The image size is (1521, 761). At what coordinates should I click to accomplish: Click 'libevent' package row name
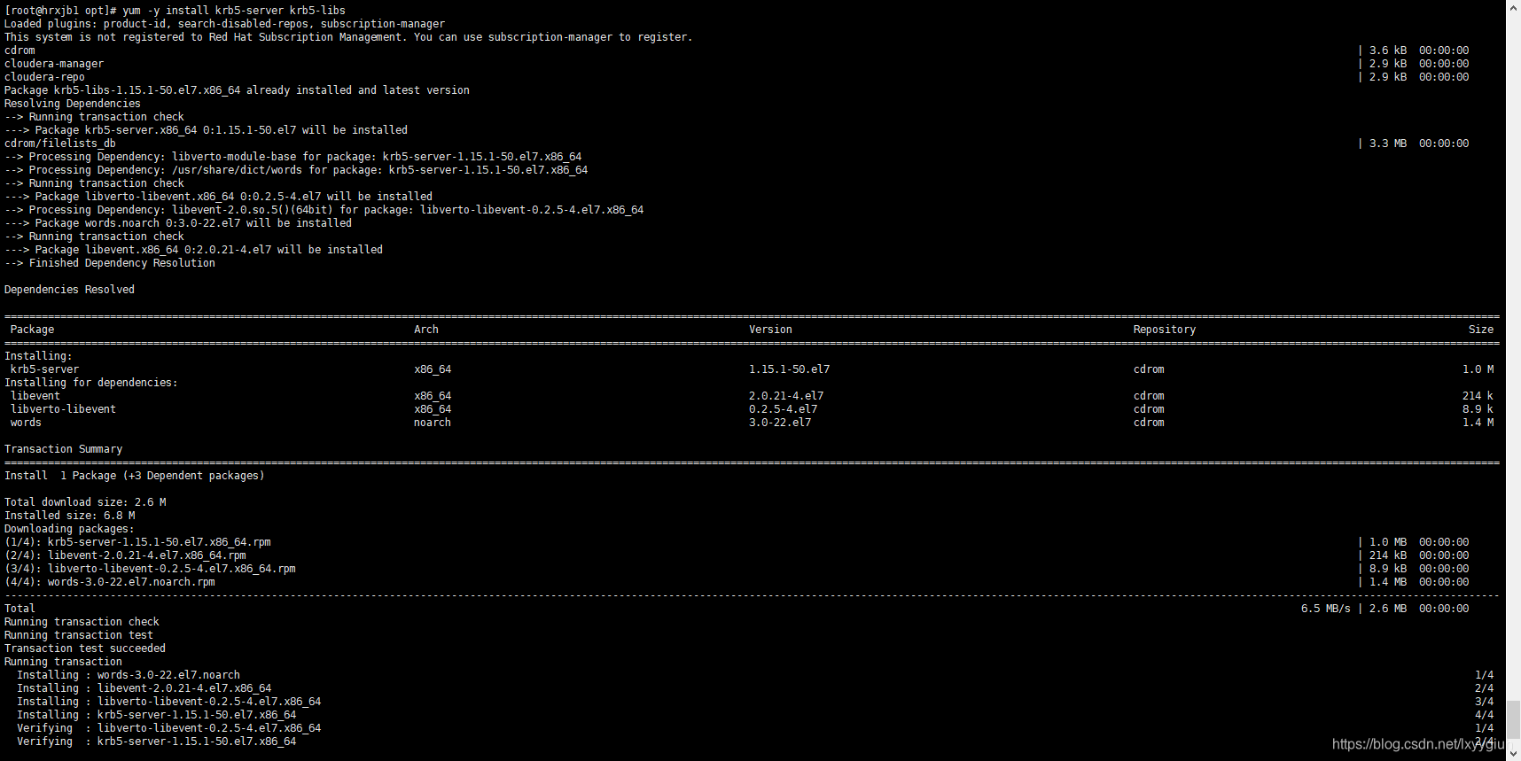[x=35, y=396]
